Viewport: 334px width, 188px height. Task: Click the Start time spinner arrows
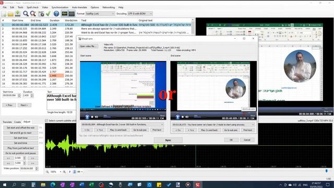(19, 96)
